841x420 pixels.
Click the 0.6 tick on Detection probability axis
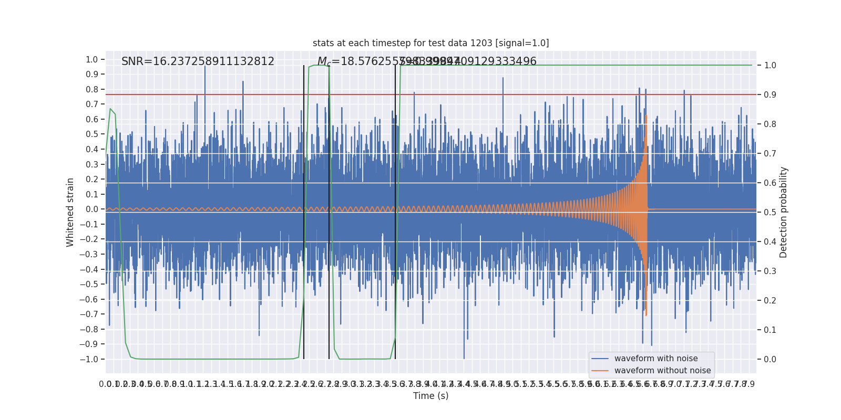click(x=770, y=183)
